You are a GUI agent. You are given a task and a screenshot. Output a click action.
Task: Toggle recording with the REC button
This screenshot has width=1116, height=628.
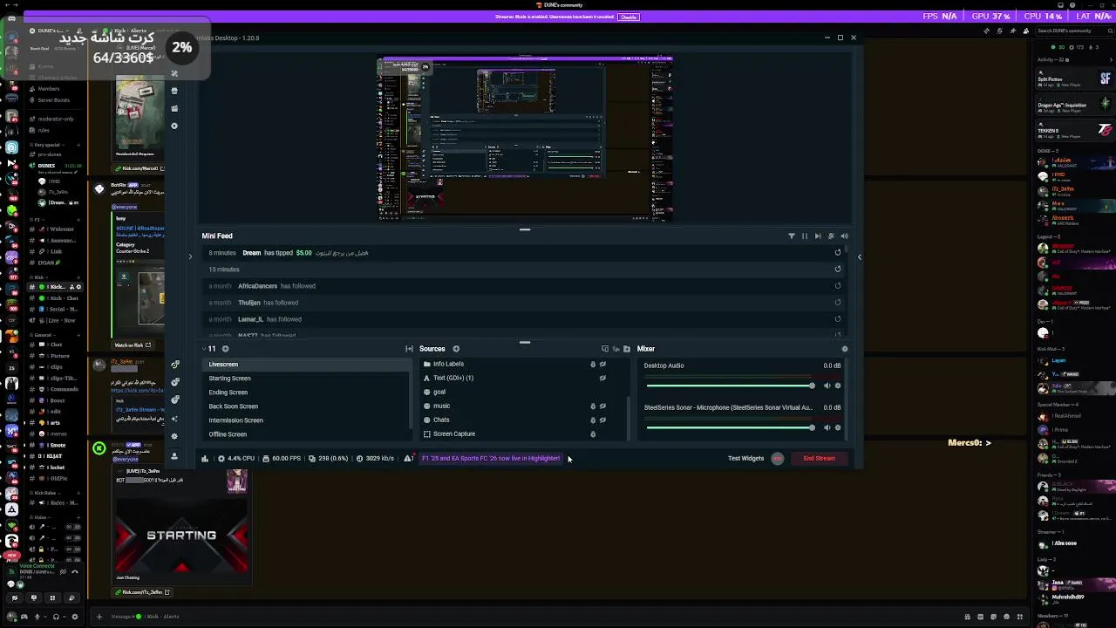tap(777, 458)
